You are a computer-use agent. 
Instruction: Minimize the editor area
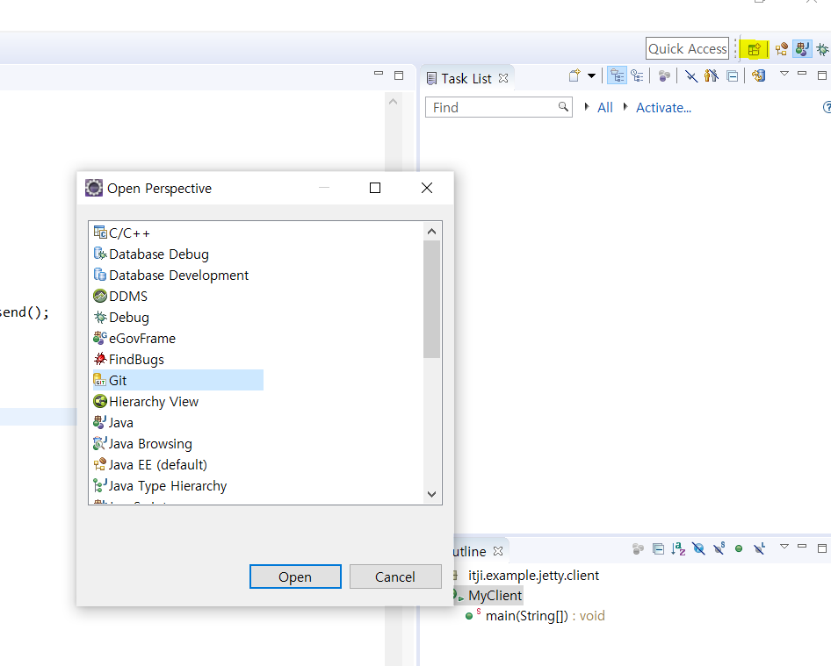[379, 74]
